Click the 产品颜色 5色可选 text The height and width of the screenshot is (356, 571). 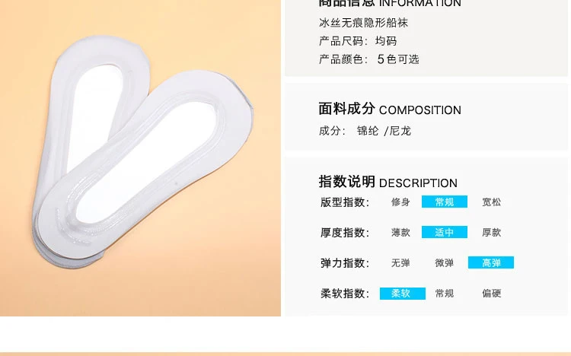tap(369, 59)
